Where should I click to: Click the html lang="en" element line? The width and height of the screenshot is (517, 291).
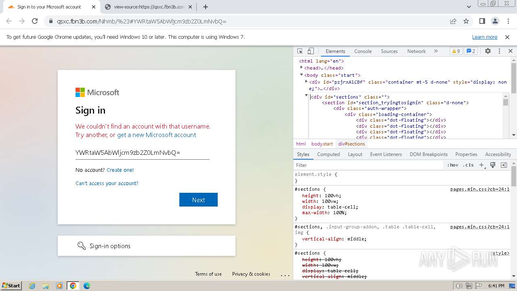tap(322, 61)
